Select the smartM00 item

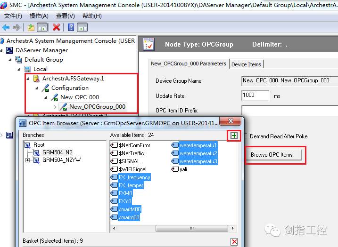[130, 209]
